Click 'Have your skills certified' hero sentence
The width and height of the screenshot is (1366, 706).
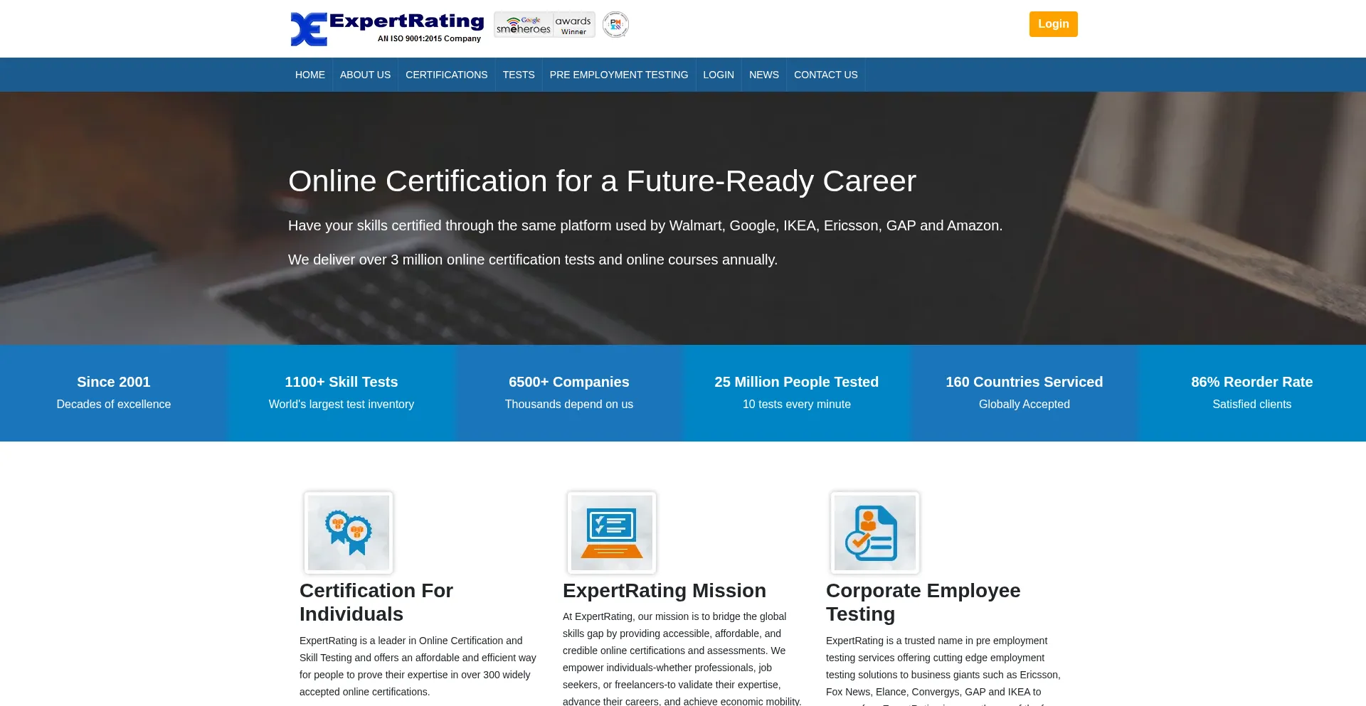645,225
